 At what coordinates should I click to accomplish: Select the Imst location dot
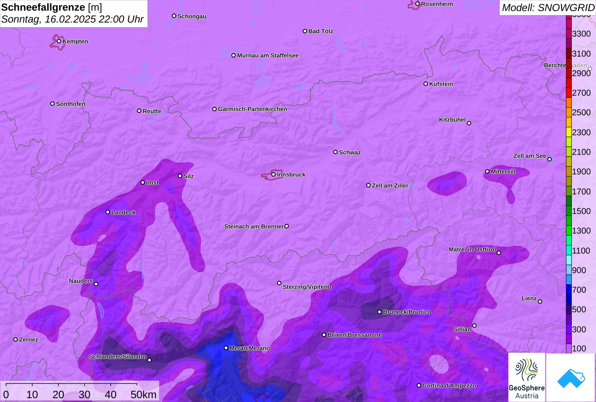(143, 182)
